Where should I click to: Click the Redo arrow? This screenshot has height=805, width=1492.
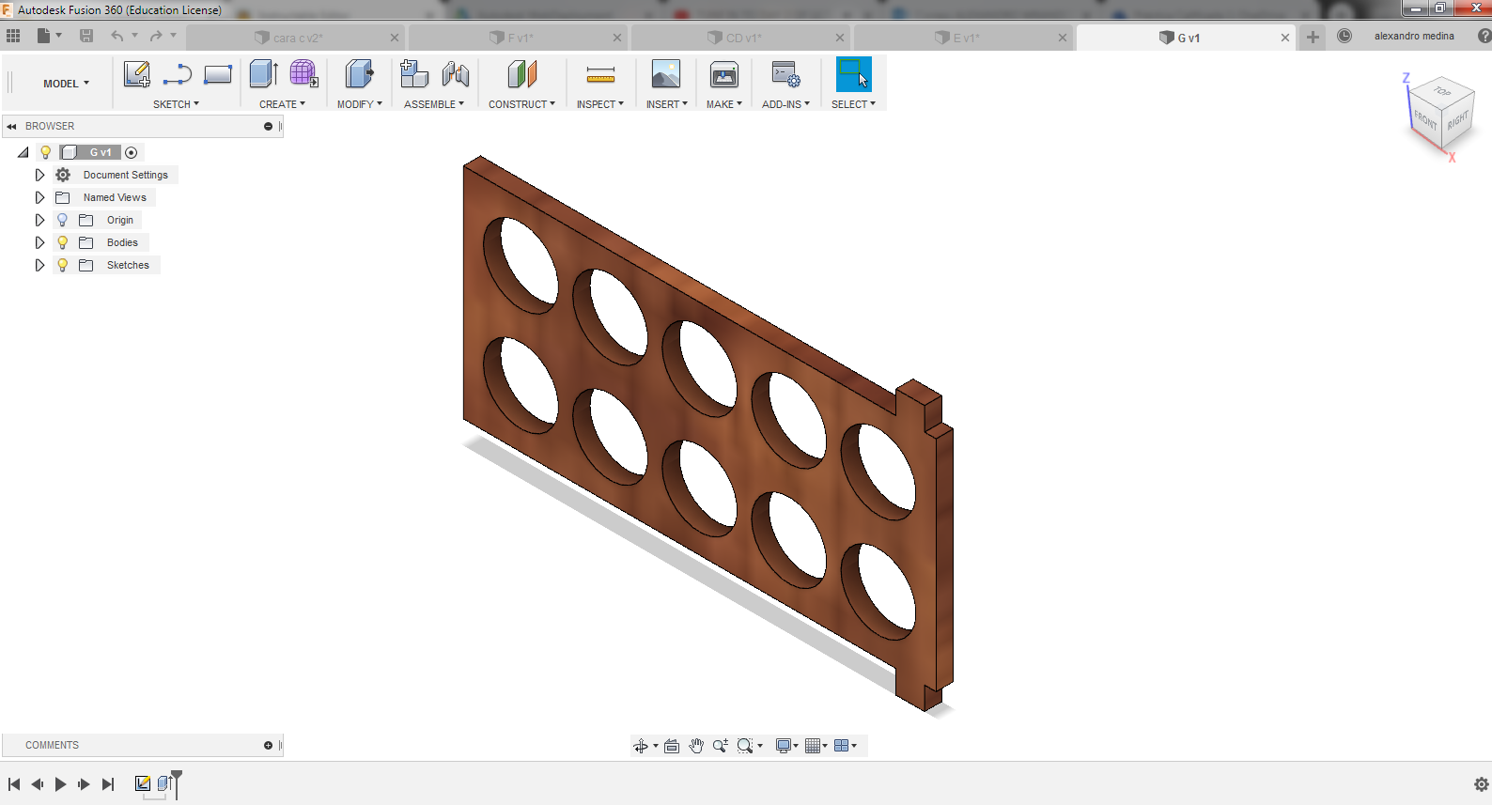click(x=156, y=36)
